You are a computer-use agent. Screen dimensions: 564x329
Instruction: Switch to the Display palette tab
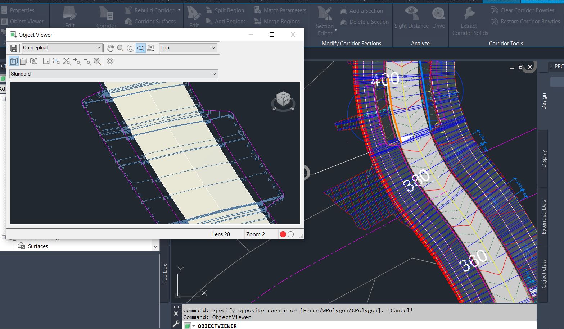pyautogui.click(x=543, y=159)
